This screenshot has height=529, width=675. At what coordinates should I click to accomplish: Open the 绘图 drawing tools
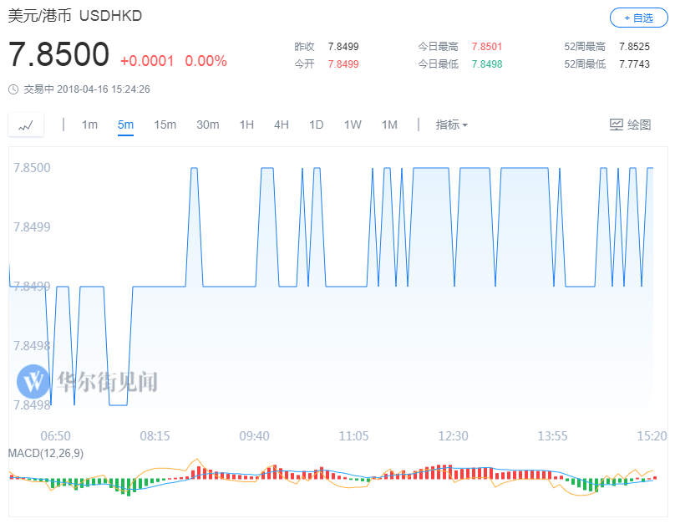tap(630, 125)
